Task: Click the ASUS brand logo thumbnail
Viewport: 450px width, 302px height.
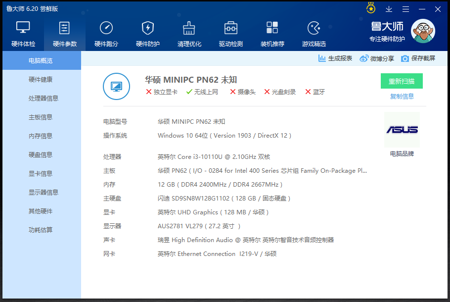Action: coord(402,130)
